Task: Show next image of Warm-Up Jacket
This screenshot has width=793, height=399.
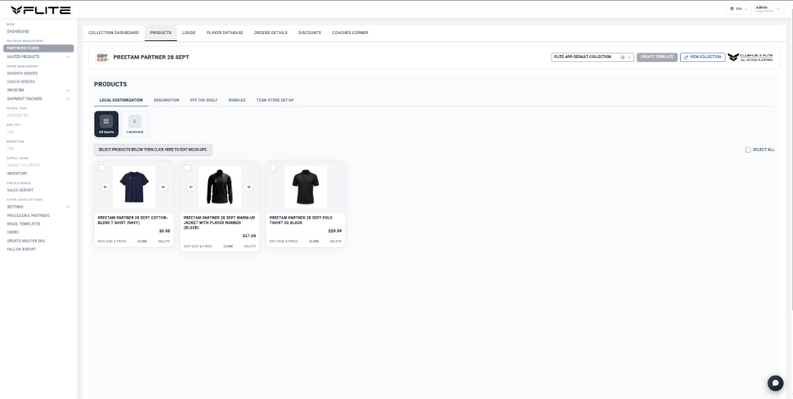Action: [x=249, y=187]
